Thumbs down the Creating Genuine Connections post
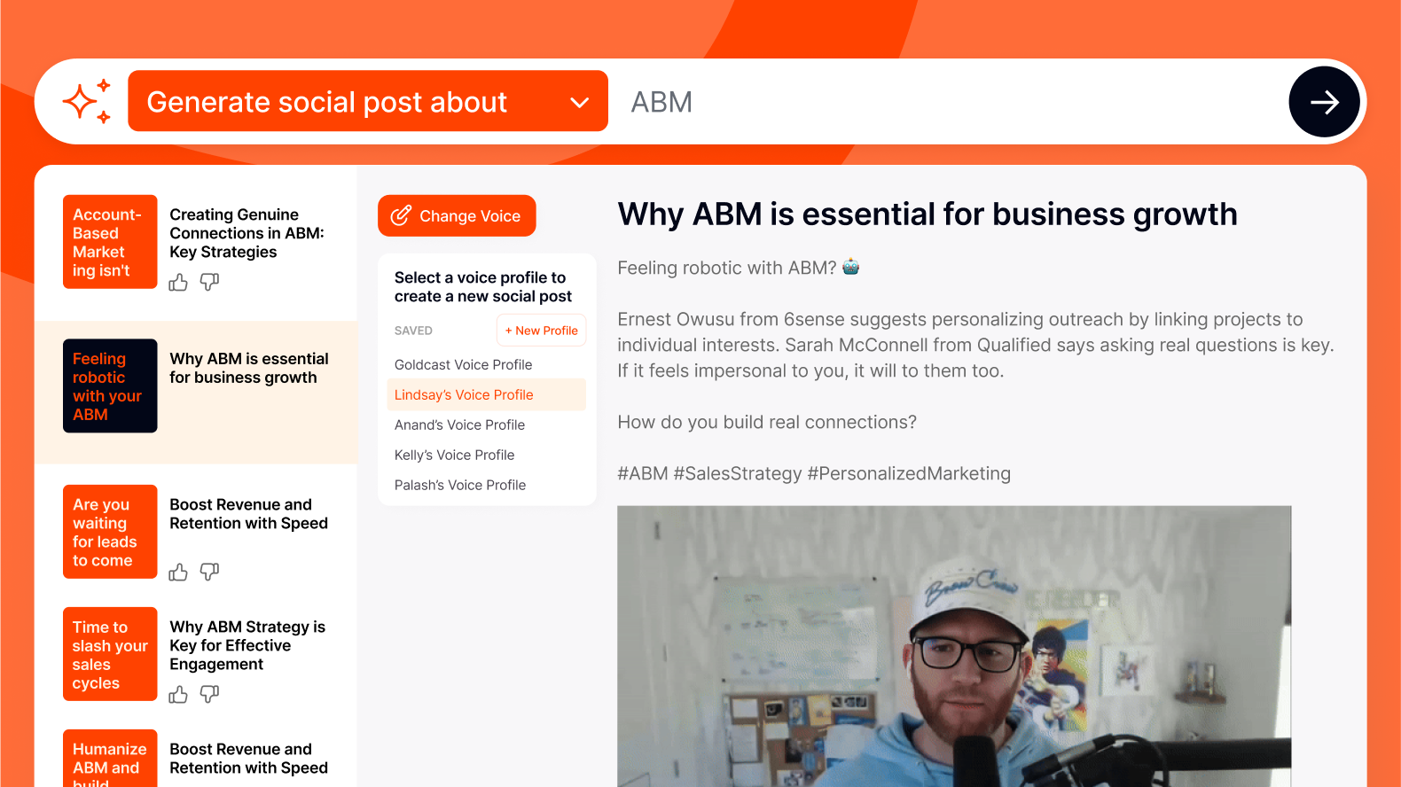The height and width of the screenshot is (787, 1401). point(209,282)
